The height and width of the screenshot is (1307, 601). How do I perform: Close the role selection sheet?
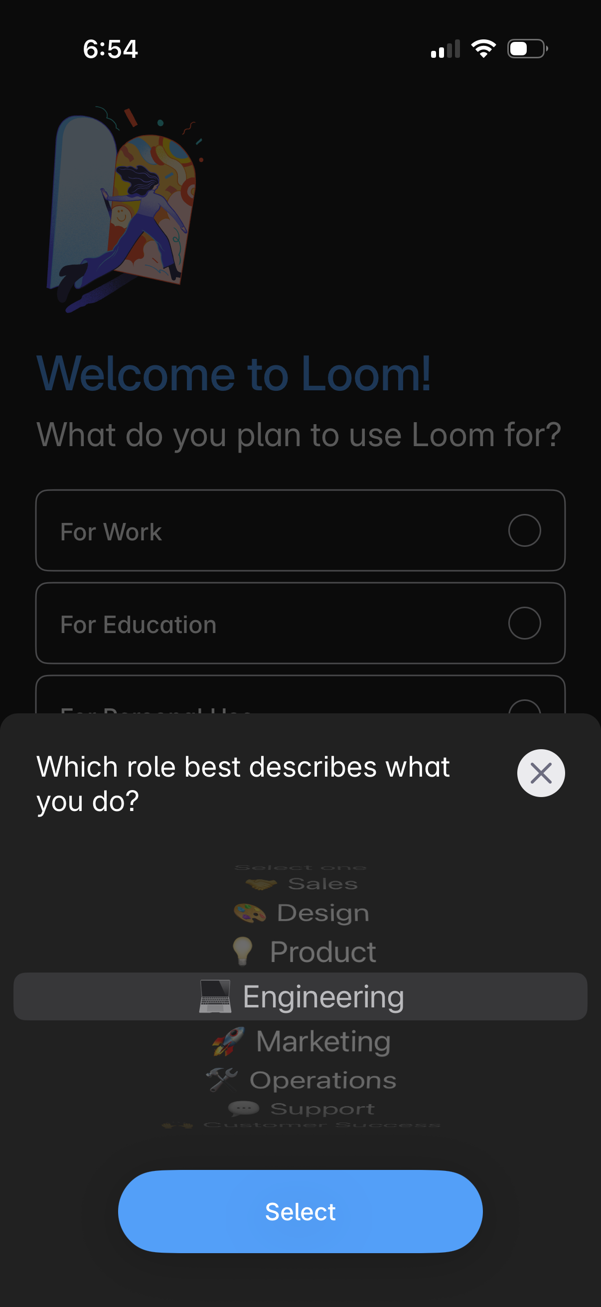(x=541, y=772)
